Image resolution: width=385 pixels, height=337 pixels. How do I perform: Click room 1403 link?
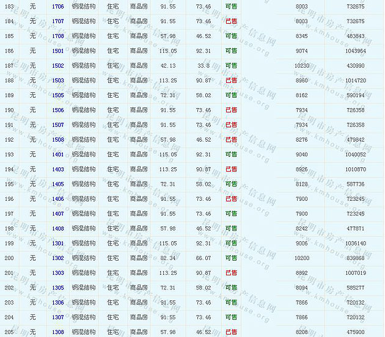coord(58,169)
